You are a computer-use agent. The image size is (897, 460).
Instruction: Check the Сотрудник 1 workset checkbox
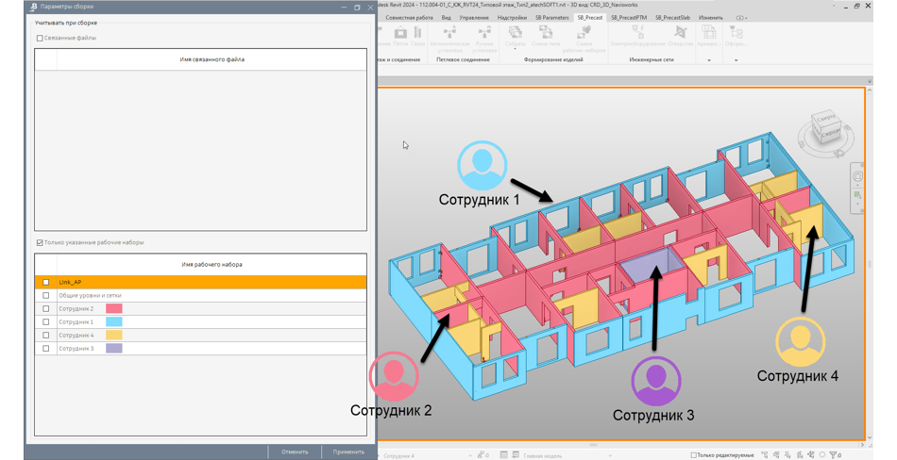[45, 322]
